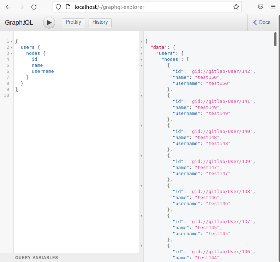The width and height of the screenshot is (280, 262).
Task: Click the shield tracking protection icon
Action: pos(59,7)
